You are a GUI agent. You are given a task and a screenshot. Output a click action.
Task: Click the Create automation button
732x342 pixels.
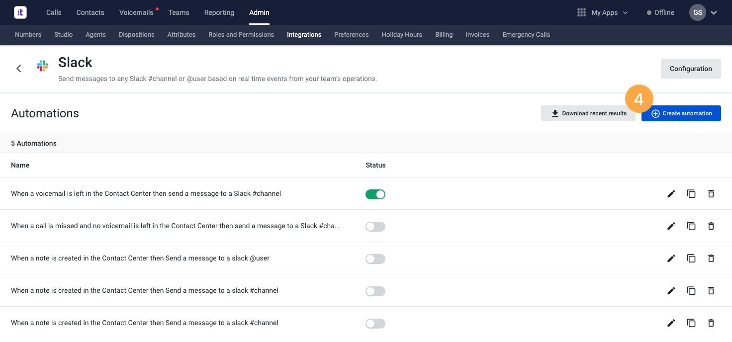(x=681, y=113)
